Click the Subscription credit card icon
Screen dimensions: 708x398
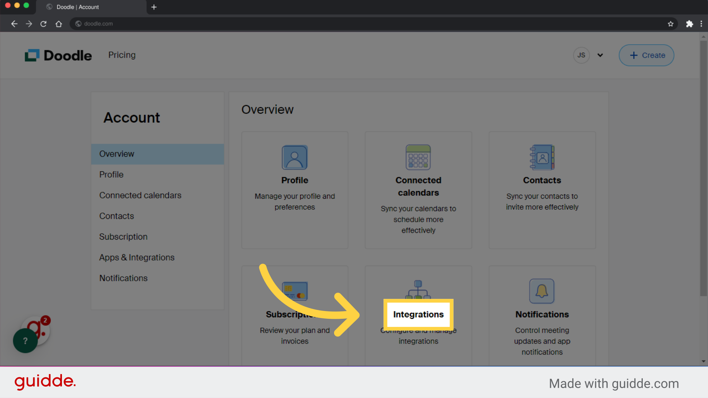click(x=295, y=291)
